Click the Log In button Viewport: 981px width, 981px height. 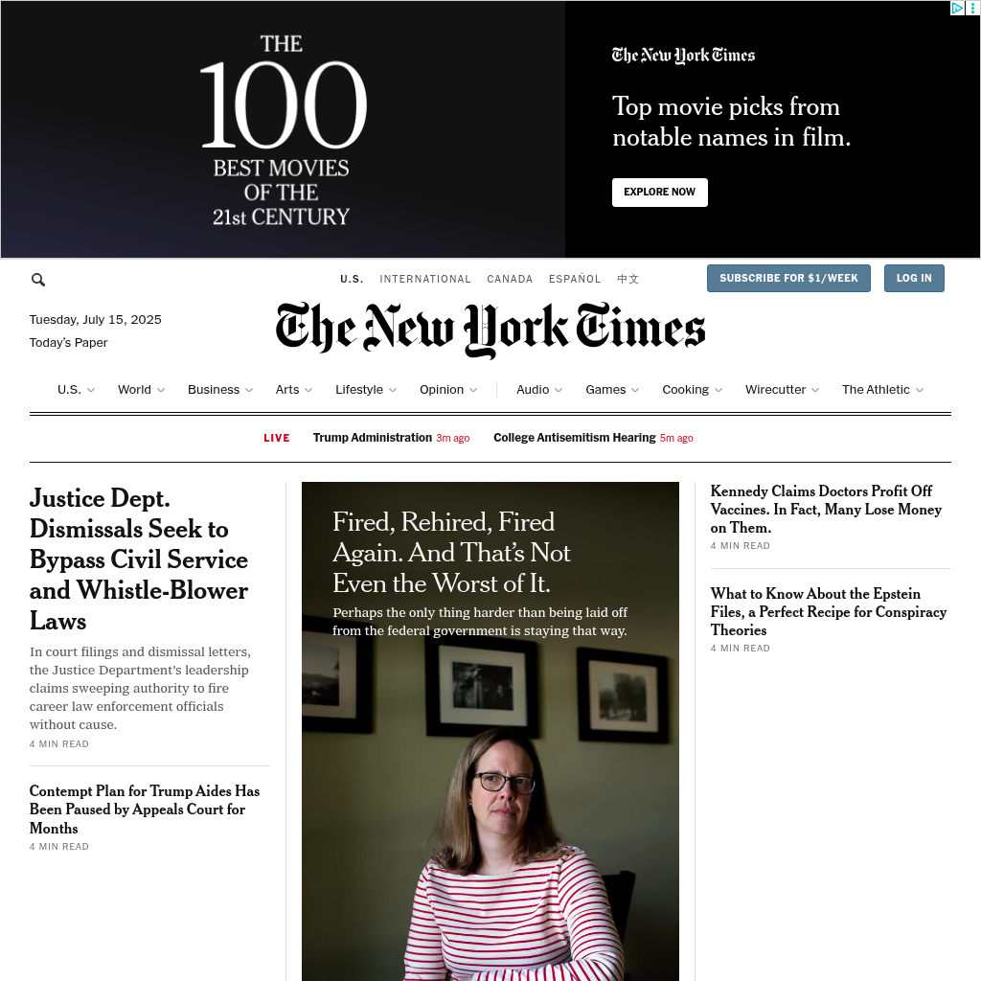click(913, 279)
